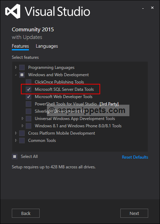Collapse the Windows and Web Development node
The image size is (160, 224).
click(16, 75)
